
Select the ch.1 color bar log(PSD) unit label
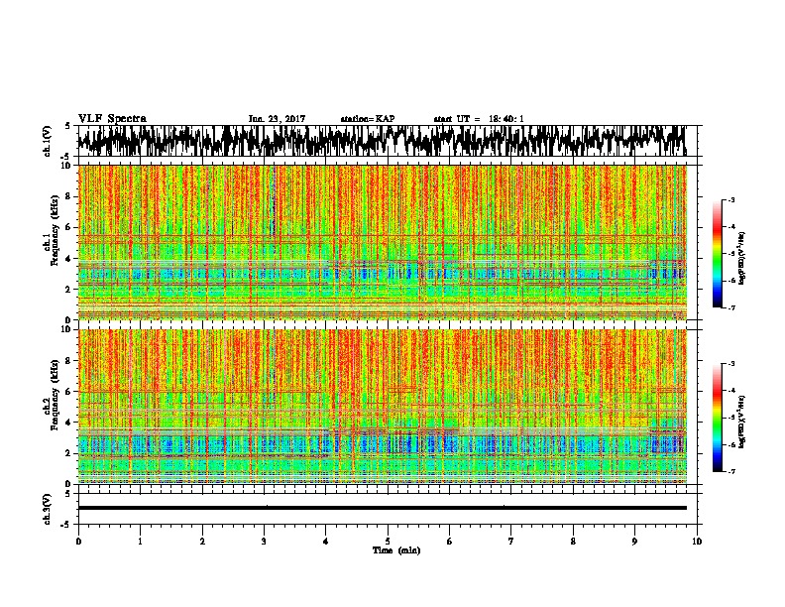pyautogui.click(x=742, y=259)
